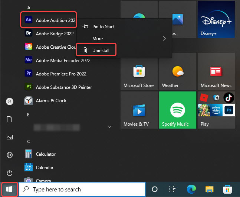The height and width of the screenshot is (197, 240).
Task: Click the Adobe Bridge 2022 label
Action: tap(55, 33)
